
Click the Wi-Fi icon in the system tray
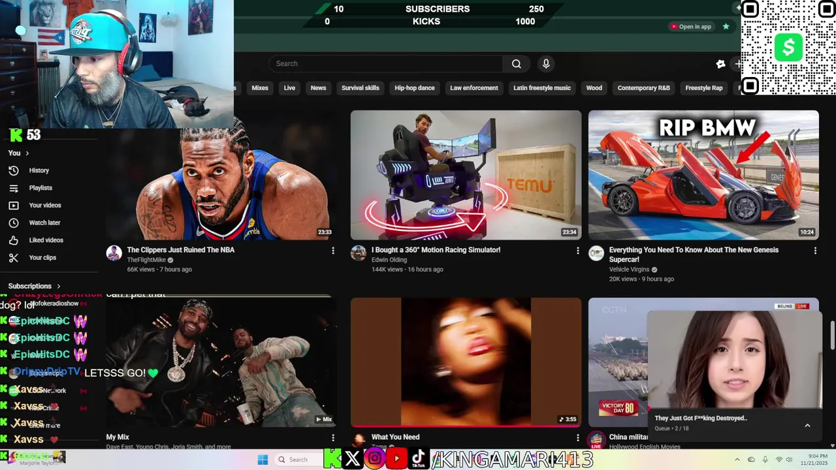(x=779, y=460)
